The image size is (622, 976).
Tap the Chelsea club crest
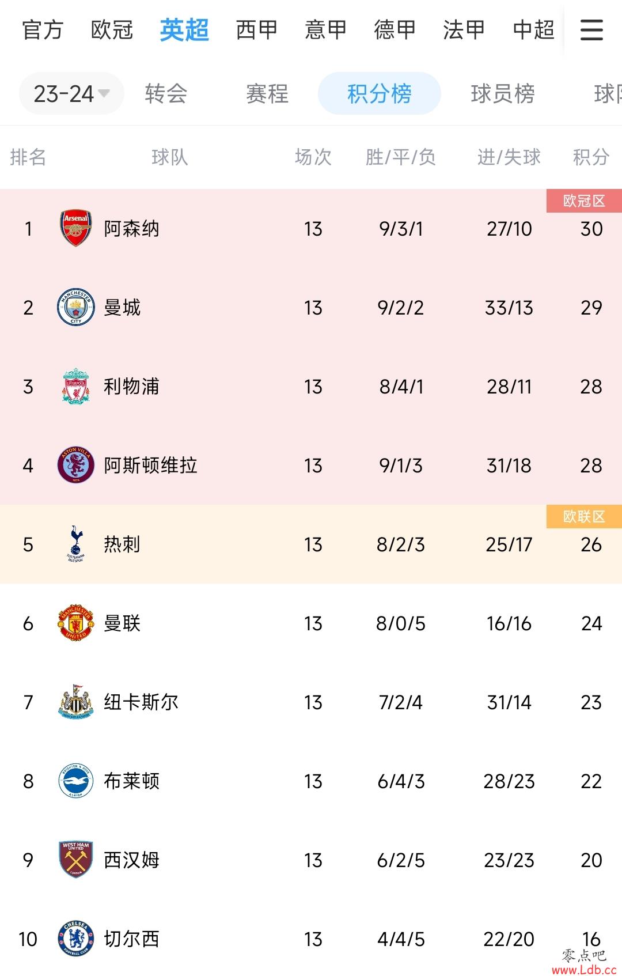[x=76, y=939]
